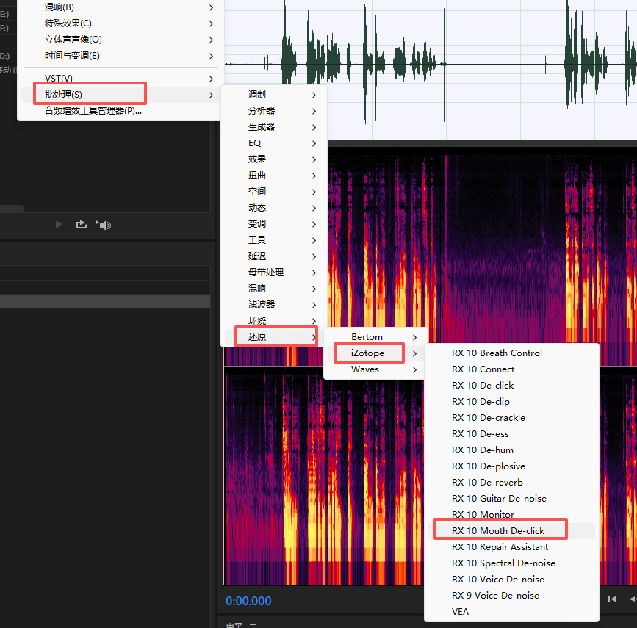Screen dimensions: 637x628
Task: Click the 0:00.000 timecode display
Action: (x=248, y=601)
